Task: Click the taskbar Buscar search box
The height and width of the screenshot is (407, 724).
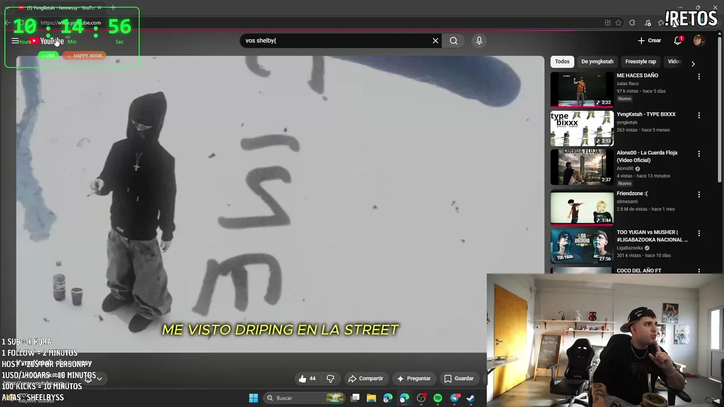Action: point(305,398)
